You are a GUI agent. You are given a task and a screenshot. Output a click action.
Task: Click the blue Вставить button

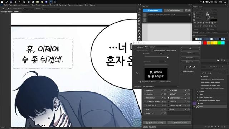pyautogui.click(x=153, y=10)
